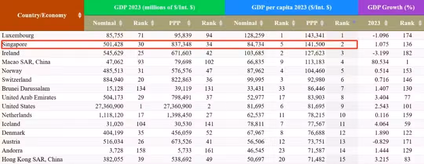Select the Singapore row name

(x=15, y=45)
